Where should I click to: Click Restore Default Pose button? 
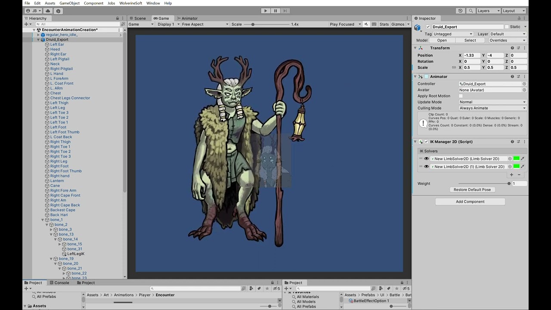(472, 189)
